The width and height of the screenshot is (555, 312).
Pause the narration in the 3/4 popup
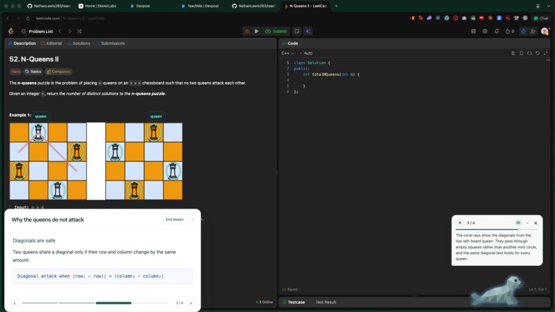(x=460, y=222)
